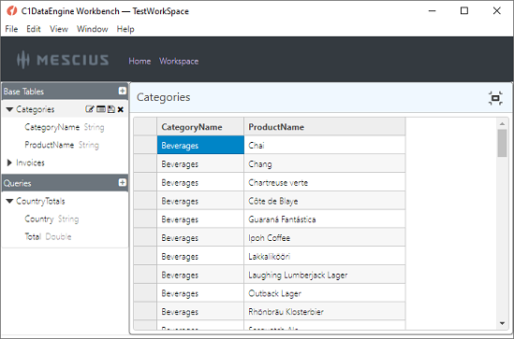Minimize the Workbench window
The height and width of the screenshot is (339, 514).
433,11
